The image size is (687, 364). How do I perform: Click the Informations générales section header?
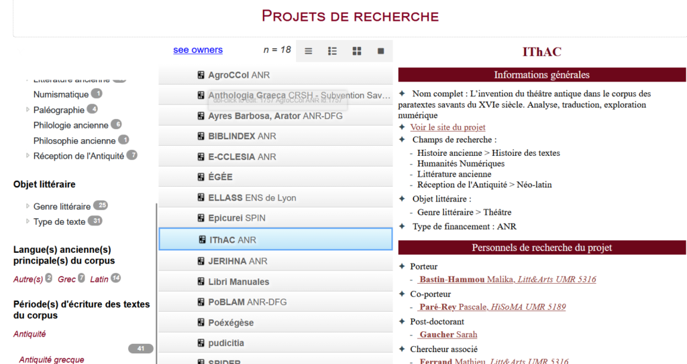tap(541, 75)
